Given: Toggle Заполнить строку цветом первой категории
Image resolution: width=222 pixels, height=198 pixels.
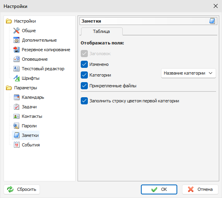Looking at the screenshot, I should (x=84, y=101).
